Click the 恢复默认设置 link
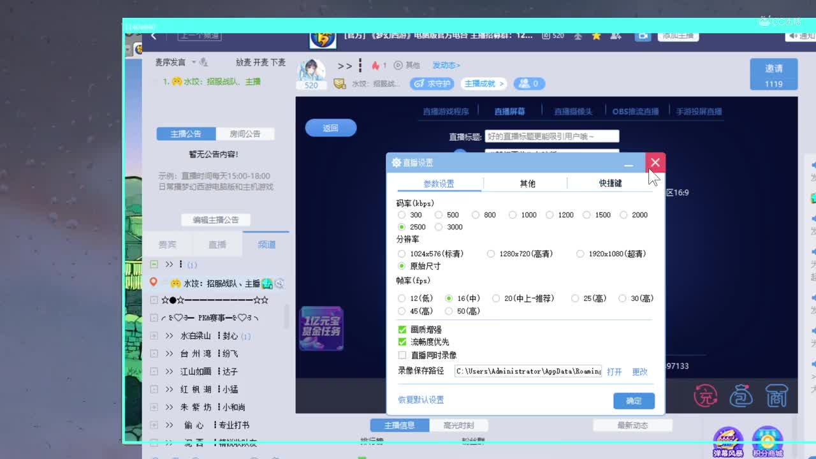Image resolution: width=816 pixels, height=459 pixels. (x=421, y=400)
